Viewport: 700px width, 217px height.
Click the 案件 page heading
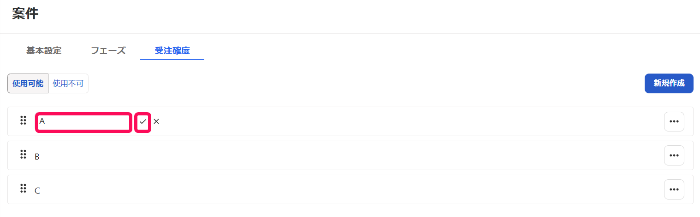coord(25,14)
